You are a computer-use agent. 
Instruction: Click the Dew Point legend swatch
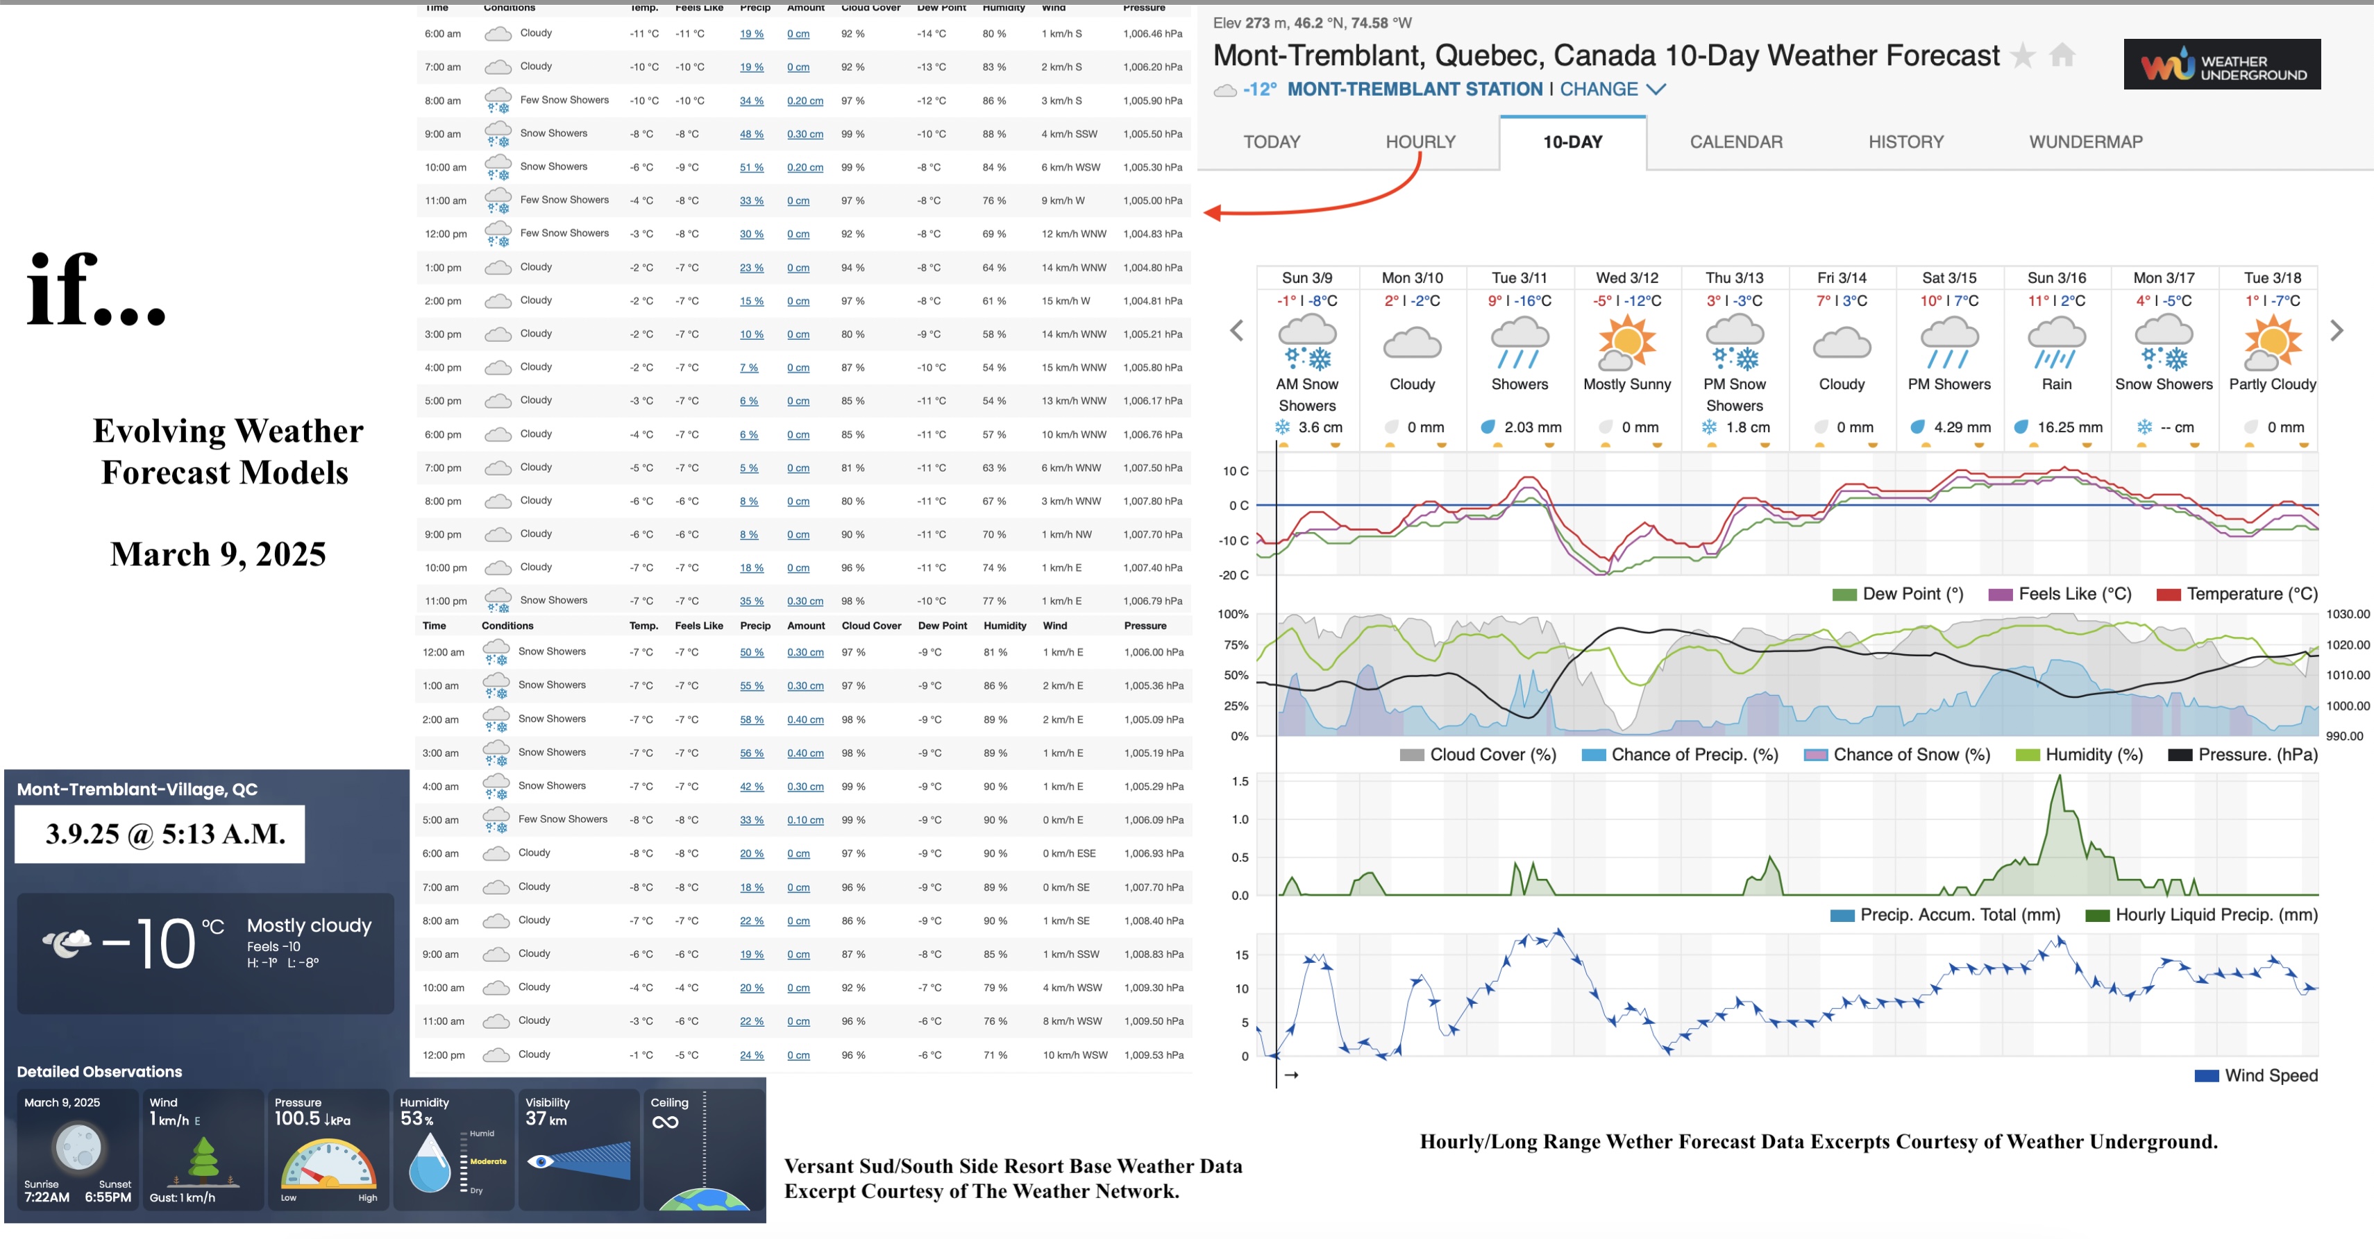coord(1844,594)
